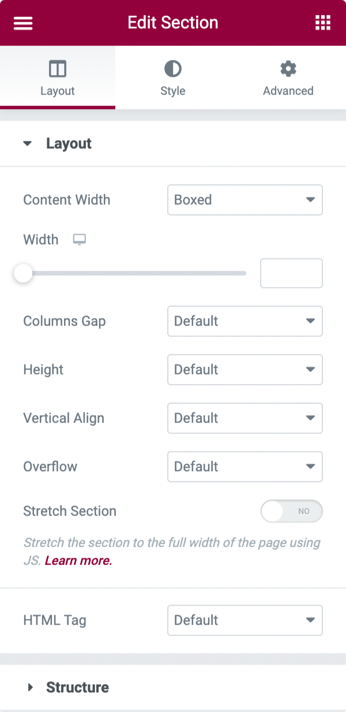Click the contrast icon on the Style tab

click(173, 68)
